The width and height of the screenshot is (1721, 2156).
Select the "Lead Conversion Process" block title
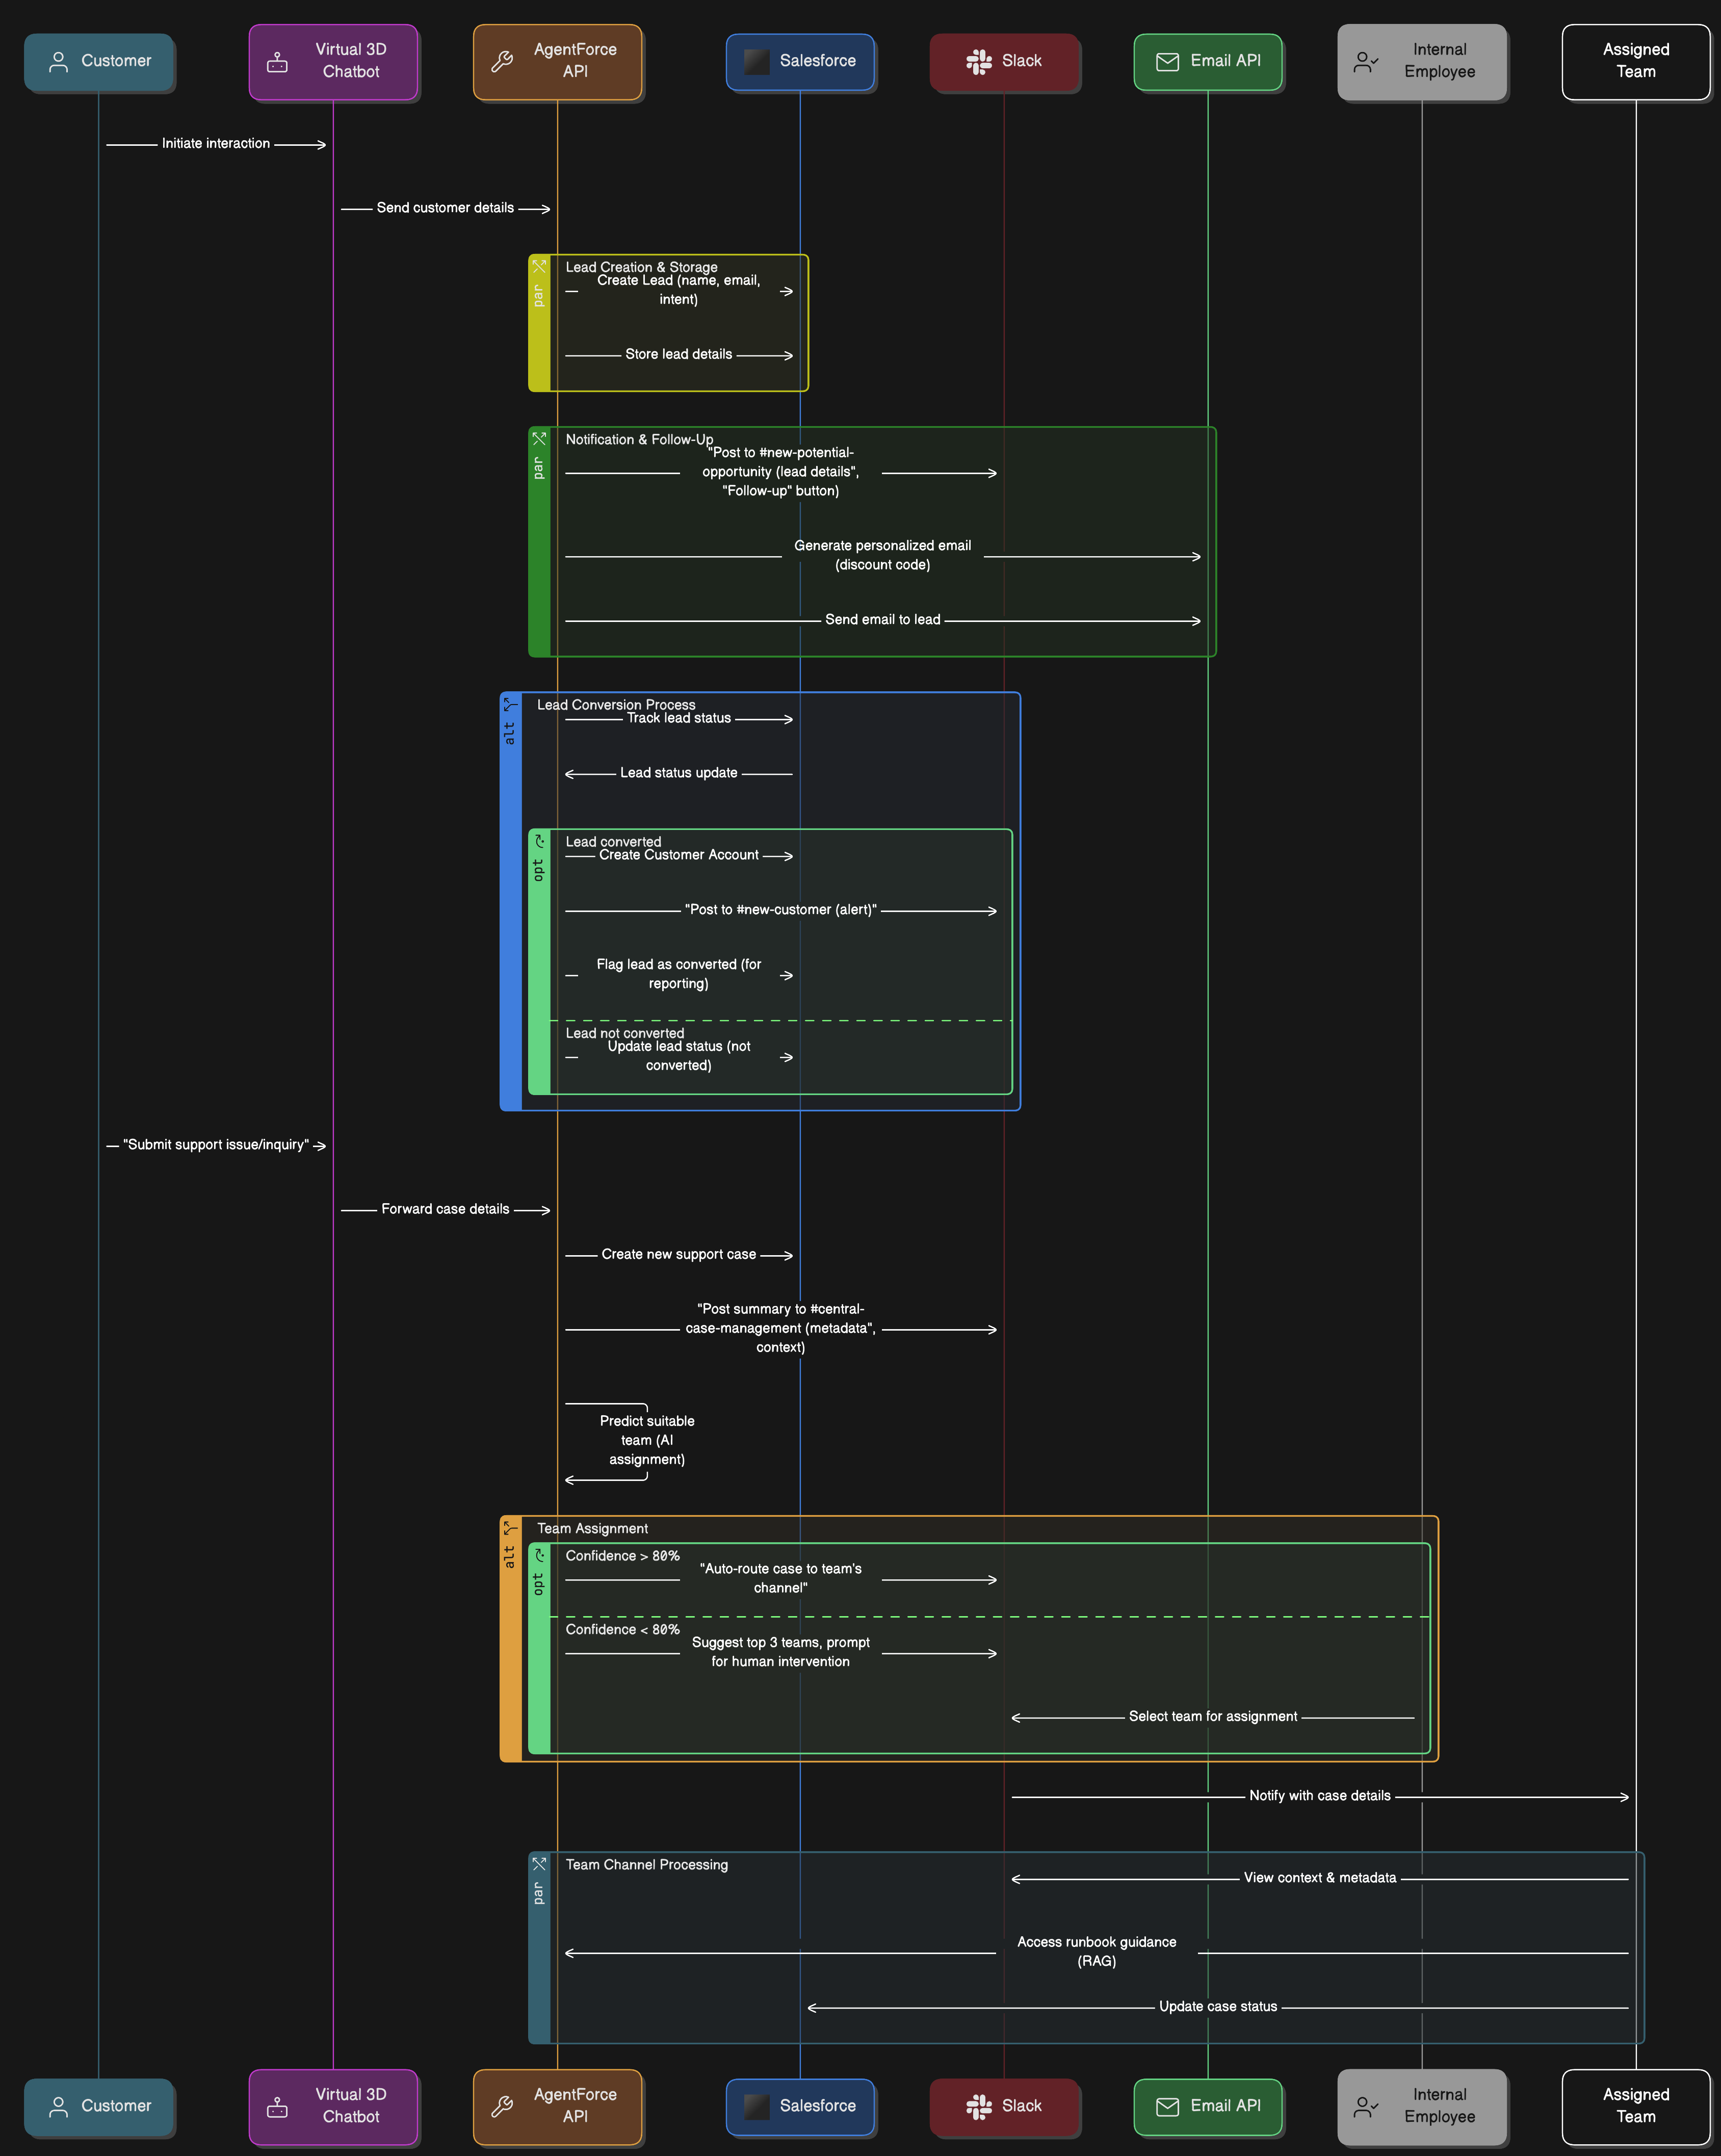616,705
